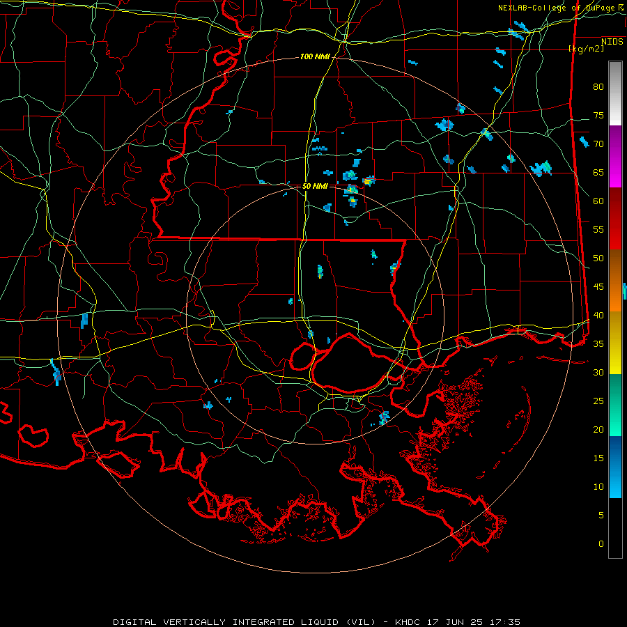This screenshot has height=627, width=627.
Task: Click the scale value 50
Action: [598, 258]
